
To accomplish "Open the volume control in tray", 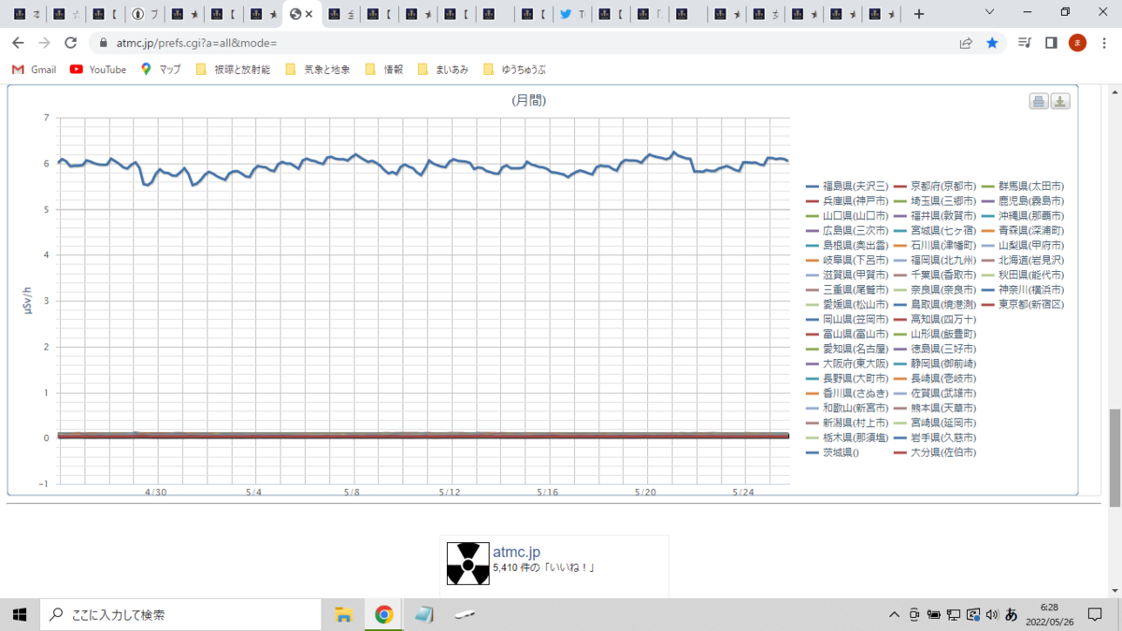I will (x=991, y=615).
